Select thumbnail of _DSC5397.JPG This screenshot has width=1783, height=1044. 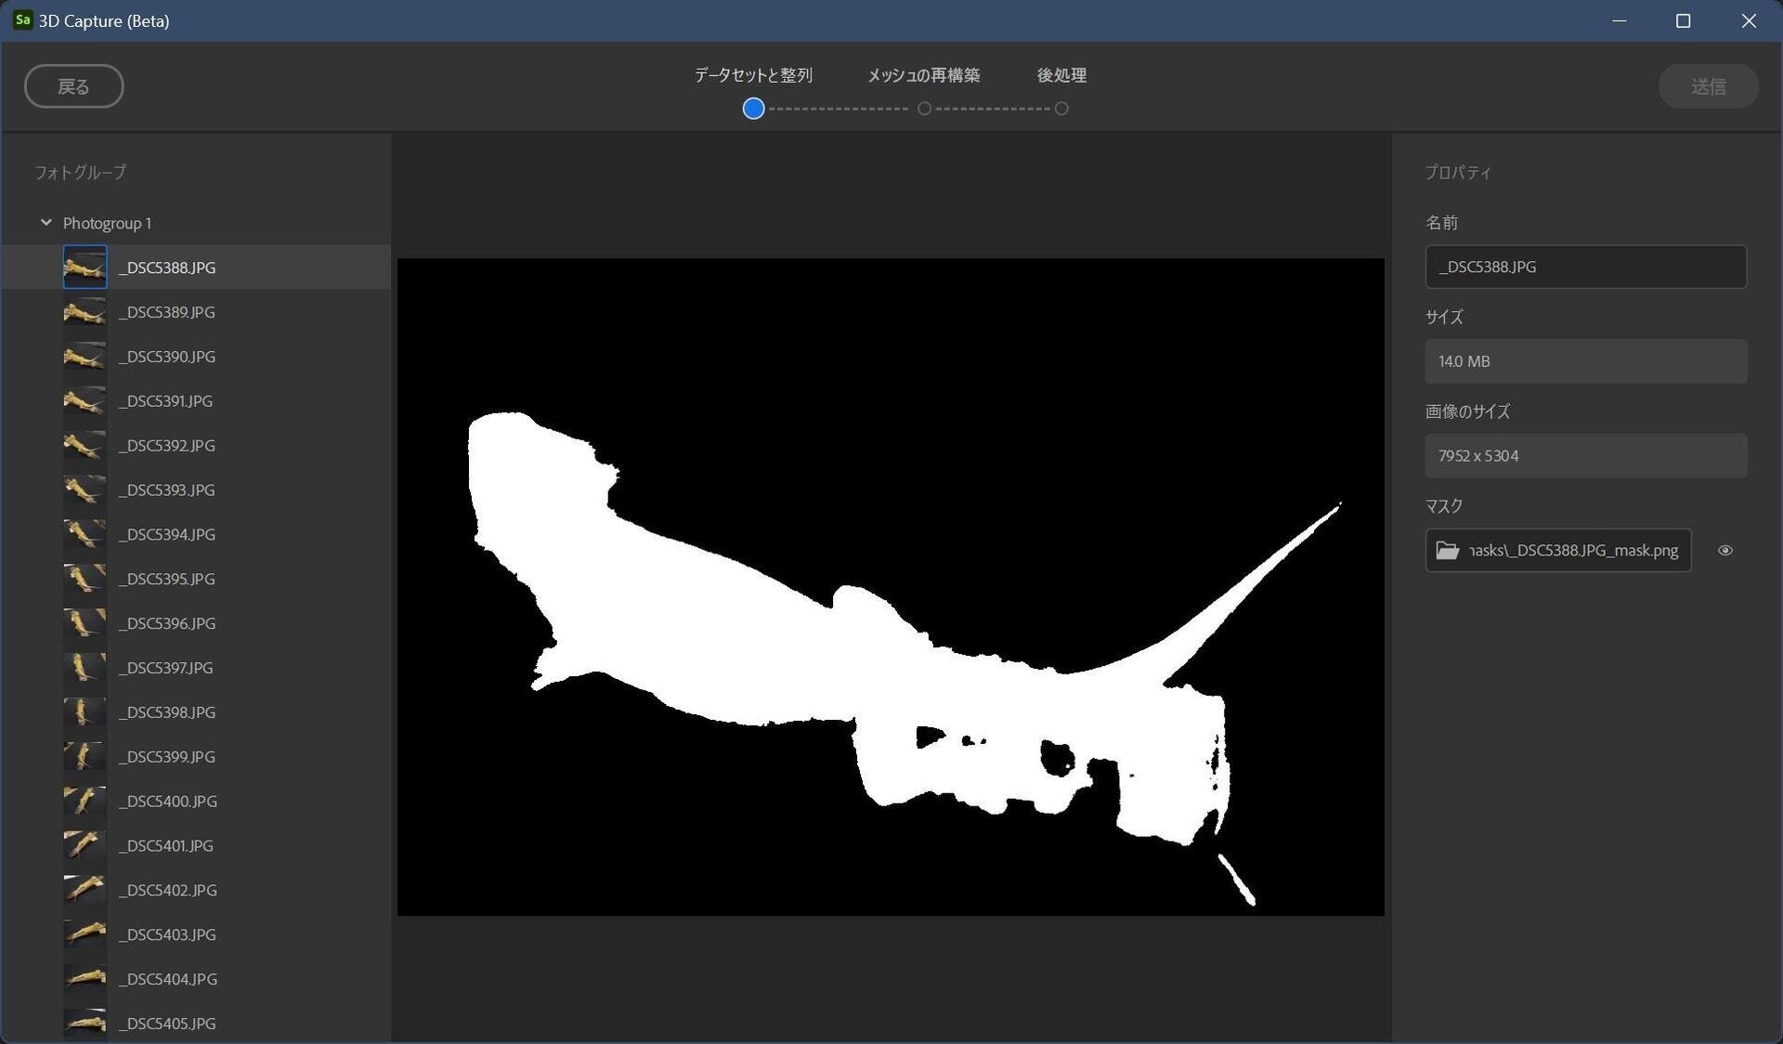pos(85,668)
